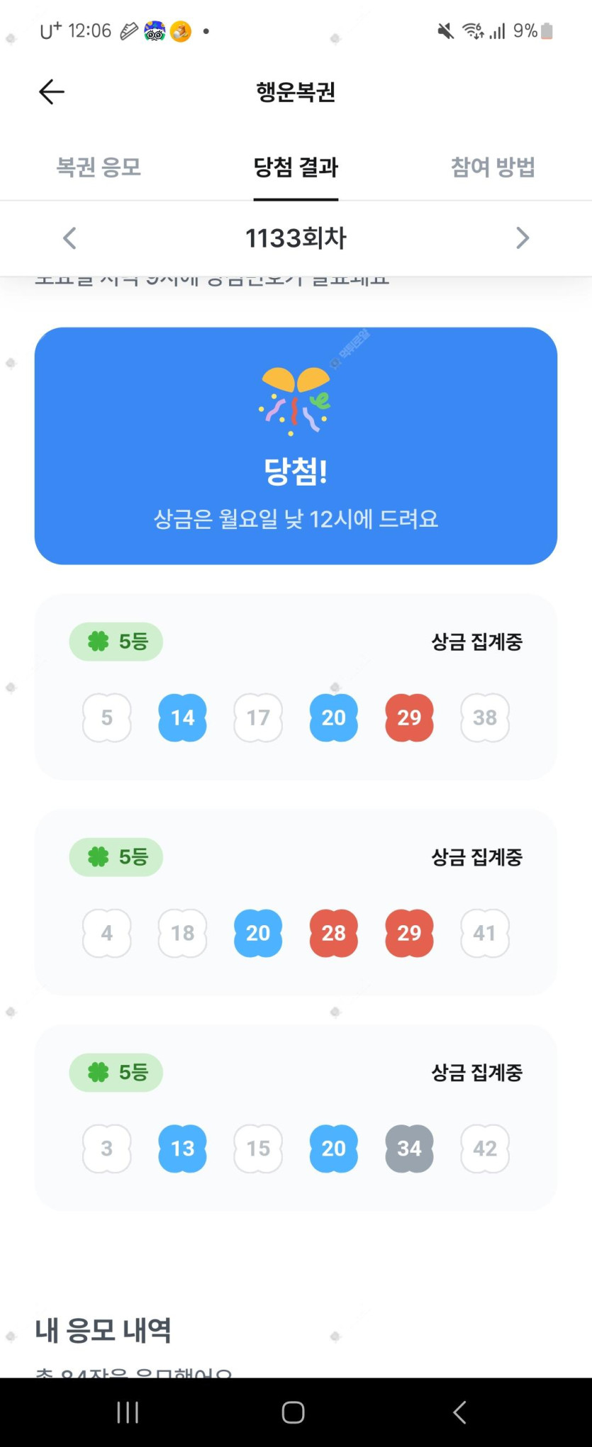Go to next lottery round chevron
Screen dimensions: 592x1447
pyautogui.click(x=523, y=238)
